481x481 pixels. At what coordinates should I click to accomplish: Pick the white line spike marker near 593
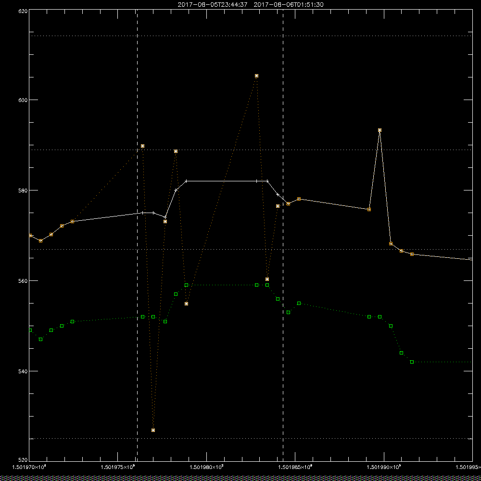[x=380, y=130]
